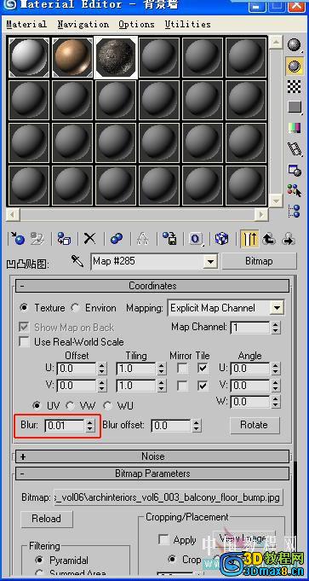Open the Navigation menu
This screenshot has height=581, width=309.
click(83, 25)
